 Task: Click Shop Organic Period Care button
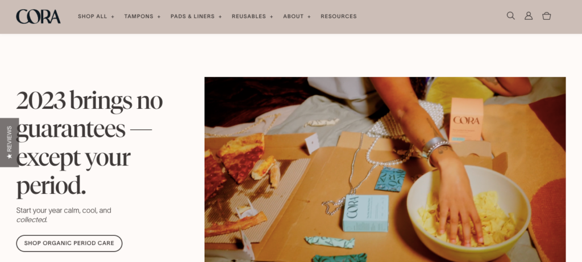click(69, 243)
